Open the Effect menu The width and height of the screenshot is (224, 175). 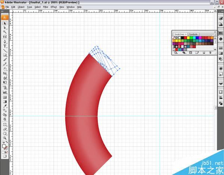tap(54, 7)
